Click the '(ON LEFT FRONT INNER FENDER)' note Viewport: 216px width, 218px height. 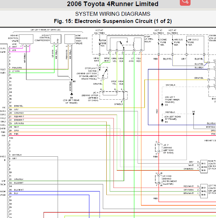(x=172, y=100)
